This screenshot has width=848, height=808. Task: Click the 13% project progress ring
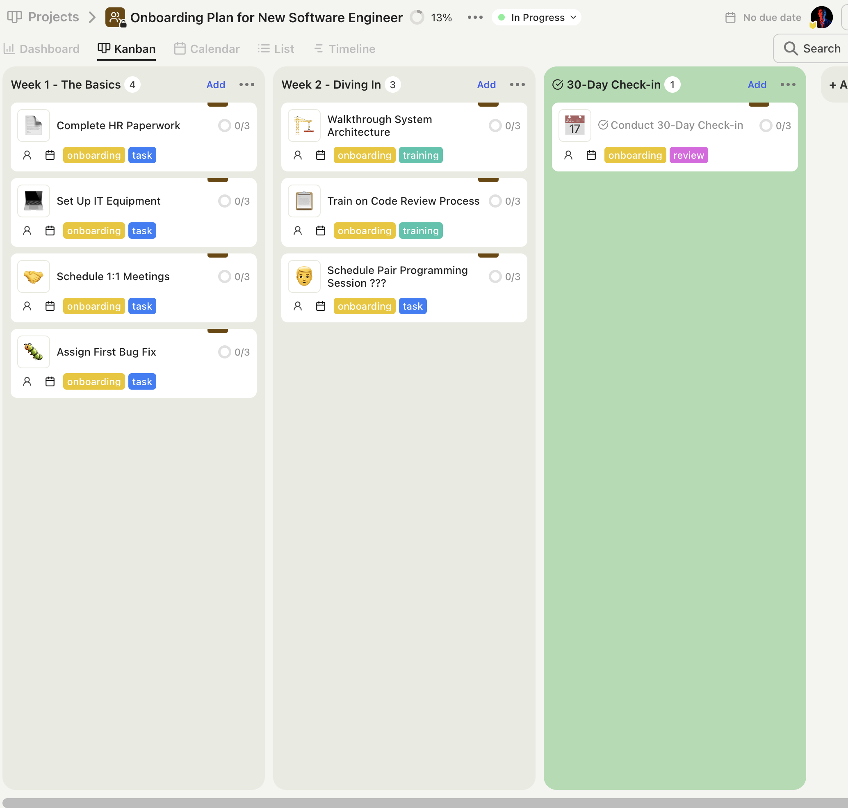[x=417, y=17]
